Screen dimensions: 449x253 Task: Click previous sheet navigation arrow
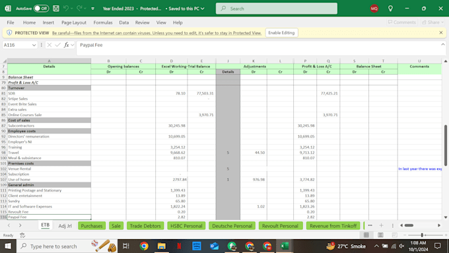pyautogui.click(x=9, y=225)
